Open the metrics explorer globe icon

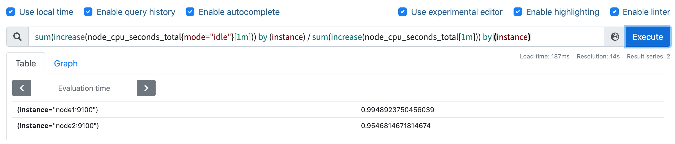615,37
